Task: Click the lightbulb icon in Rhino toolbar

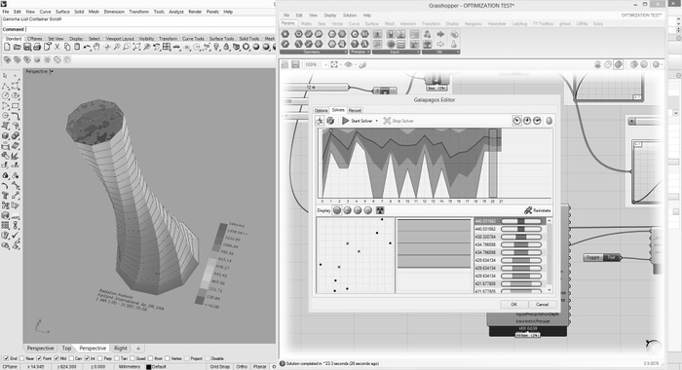Action: click(x=216, y=47)
